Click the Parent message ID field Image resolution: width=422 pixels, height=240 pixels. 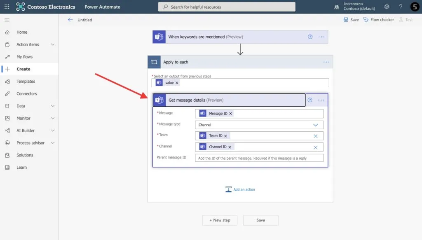coord(259,158)
